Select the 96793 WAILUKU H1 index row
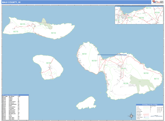This screenshot has width=165, height=121. point(11,118)
